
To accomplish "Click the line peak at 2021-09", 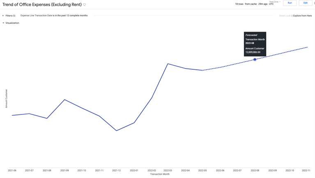I will (64, 100).
